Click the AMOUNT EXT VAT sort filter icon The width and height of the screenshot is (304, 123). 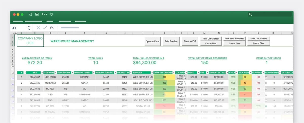(x=227, y=73)
